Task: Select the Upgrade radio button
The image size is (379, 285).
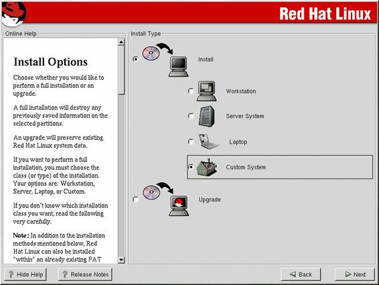Action: point(136,199)
